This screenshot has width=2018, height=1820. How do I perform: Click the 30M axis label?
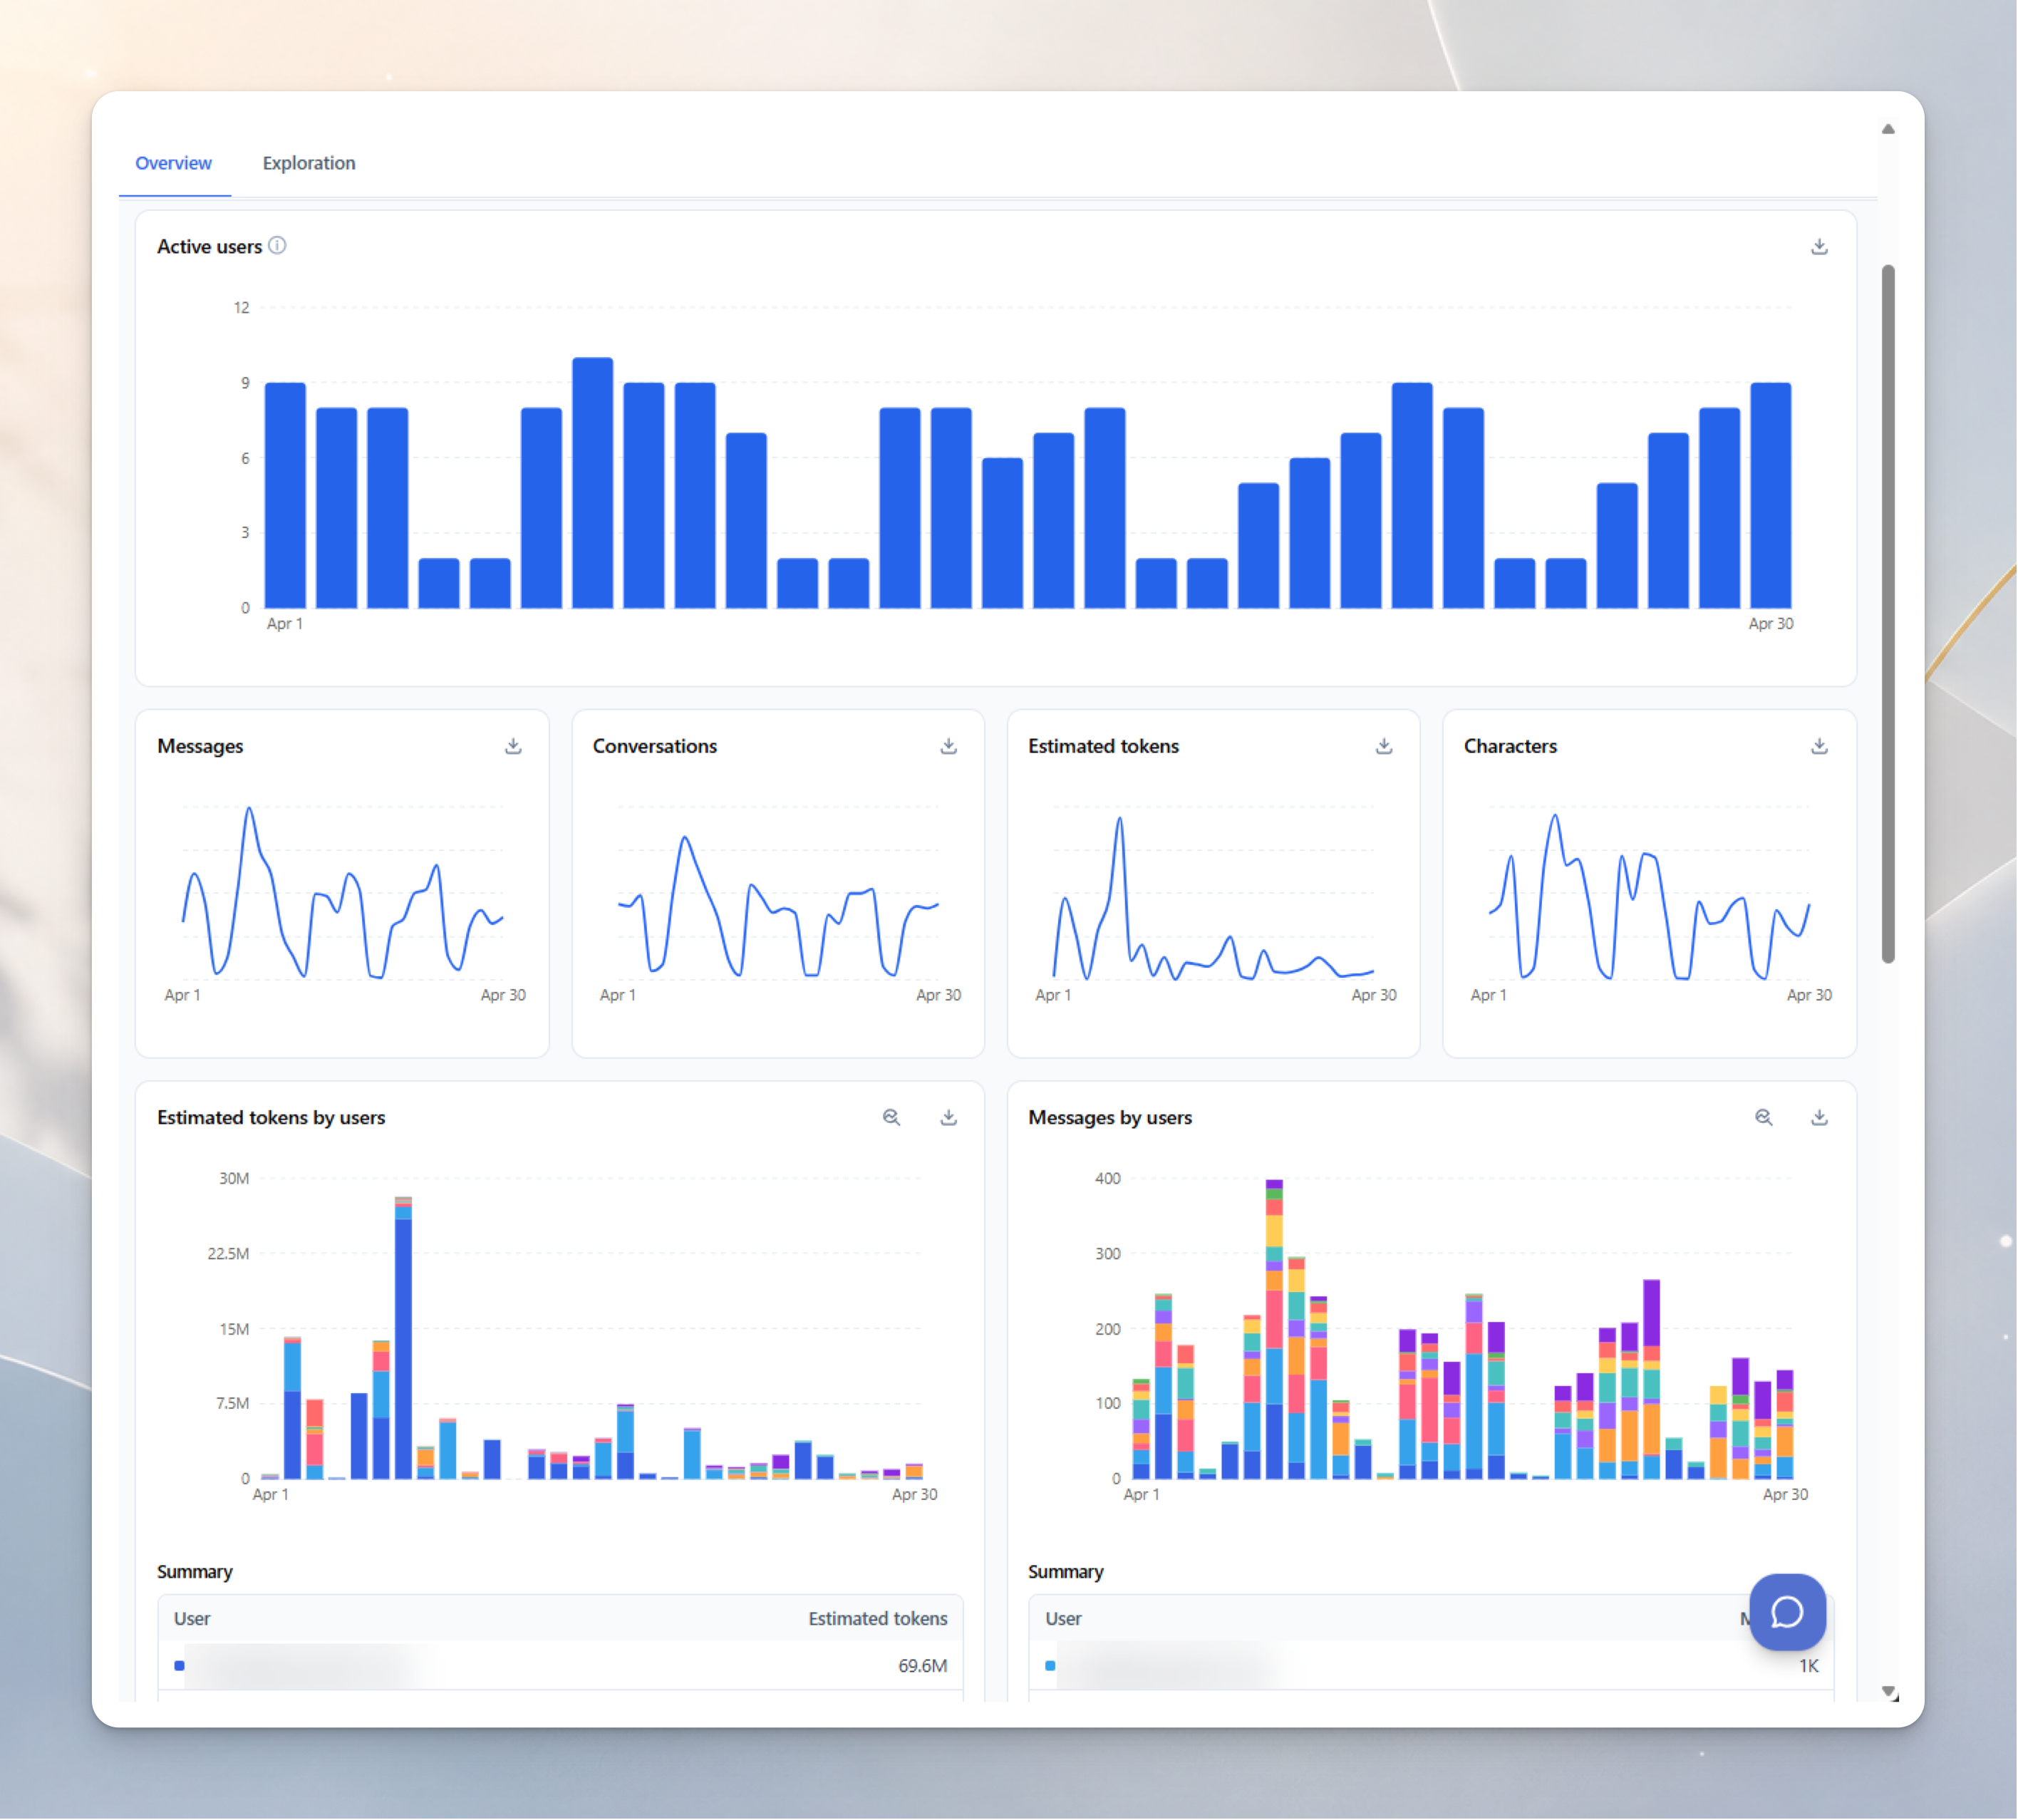234,1178
